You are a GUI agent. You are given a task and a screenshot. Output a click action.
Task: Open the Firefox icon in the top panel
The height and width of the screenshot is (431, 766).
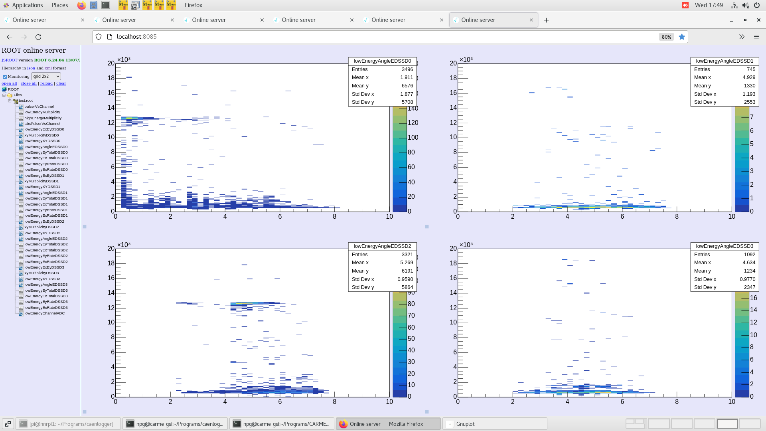pyautogui.click(x=81, y=5)
